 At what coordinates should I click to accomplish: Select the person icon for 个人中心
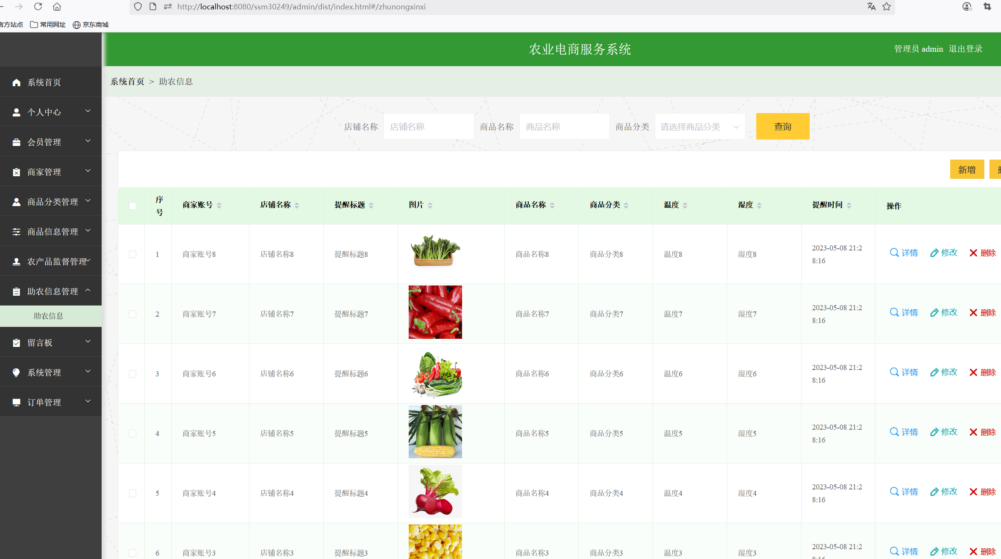[17, 111]
